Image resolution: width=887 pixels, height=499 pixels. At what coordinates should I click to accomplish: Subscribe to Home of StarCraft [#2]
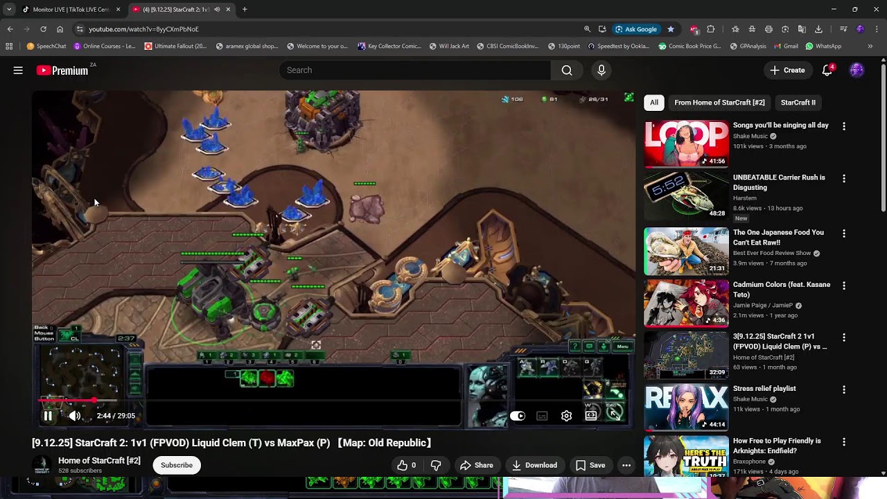point(177,465)
